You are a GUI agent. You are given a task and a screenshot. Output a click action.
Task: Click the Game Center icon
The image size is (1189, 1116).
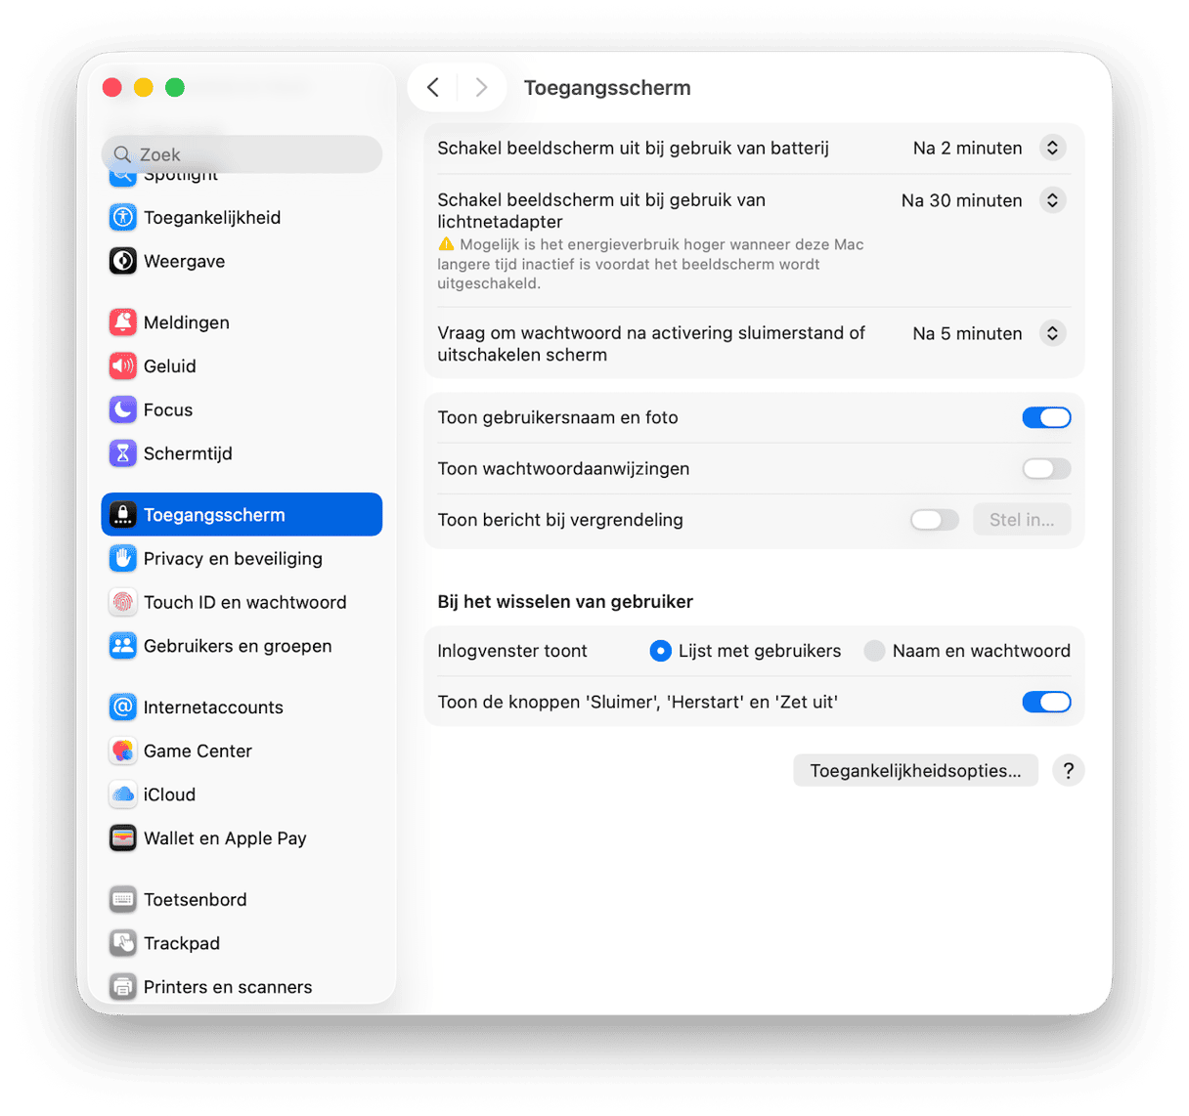(x=122, y=751)
